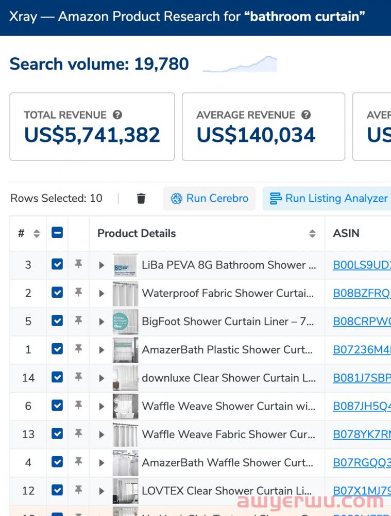Open ASIN link B081J7SBP
This screenshot has height=516, width=391.
tap(362, 378)
